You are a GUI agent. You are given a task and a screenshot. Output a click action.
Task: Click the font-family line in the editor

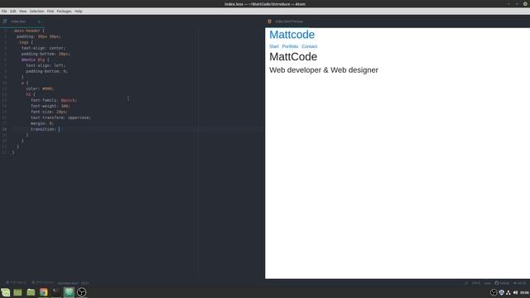(x=54, y=100)
